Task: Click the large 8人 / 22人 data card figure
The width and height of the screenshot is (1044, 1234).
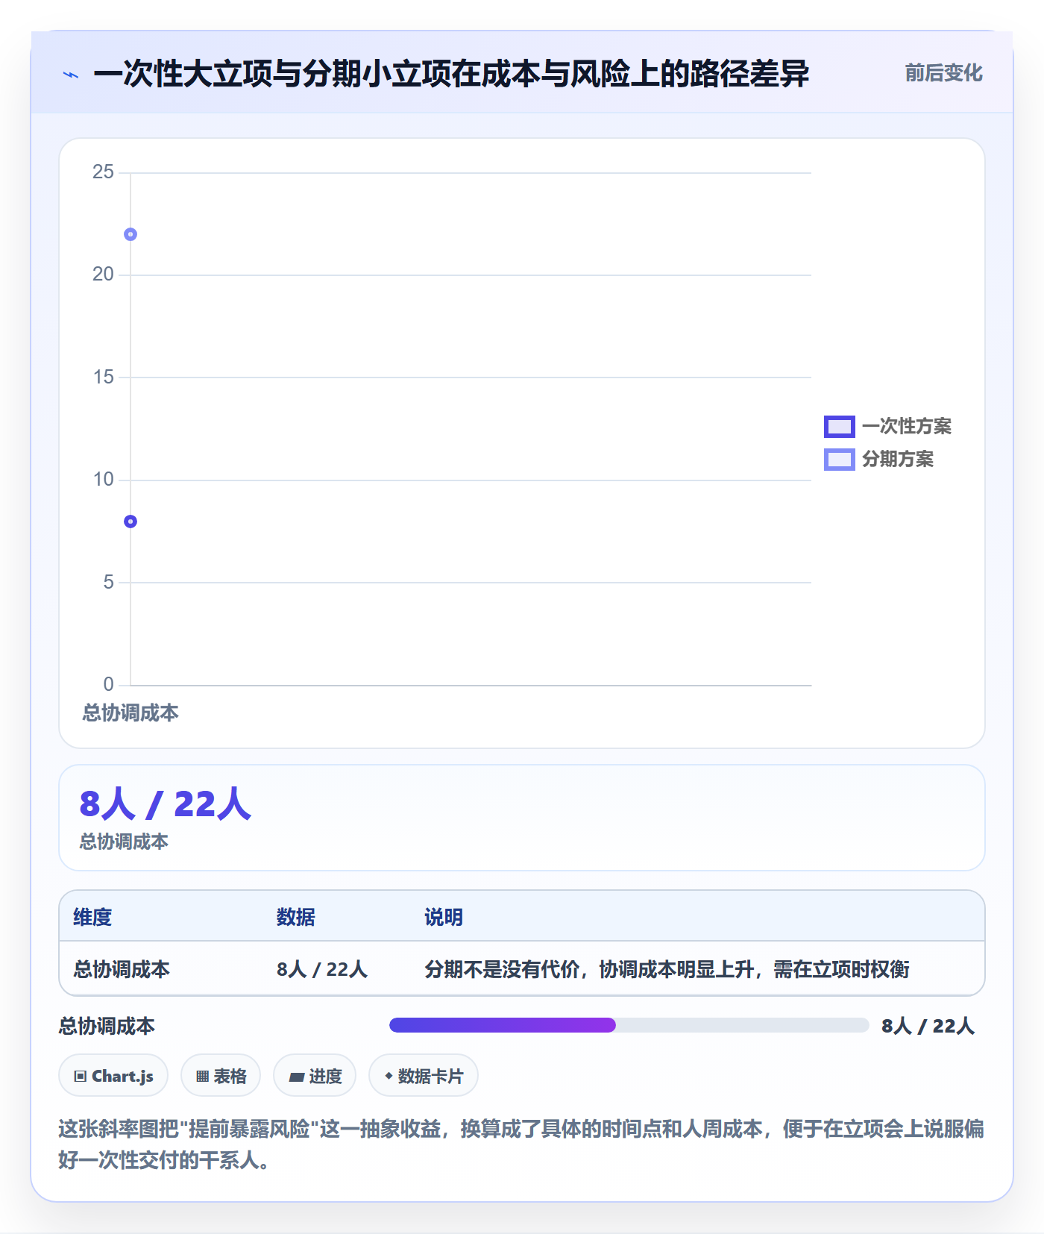Action: pos(166,804)
